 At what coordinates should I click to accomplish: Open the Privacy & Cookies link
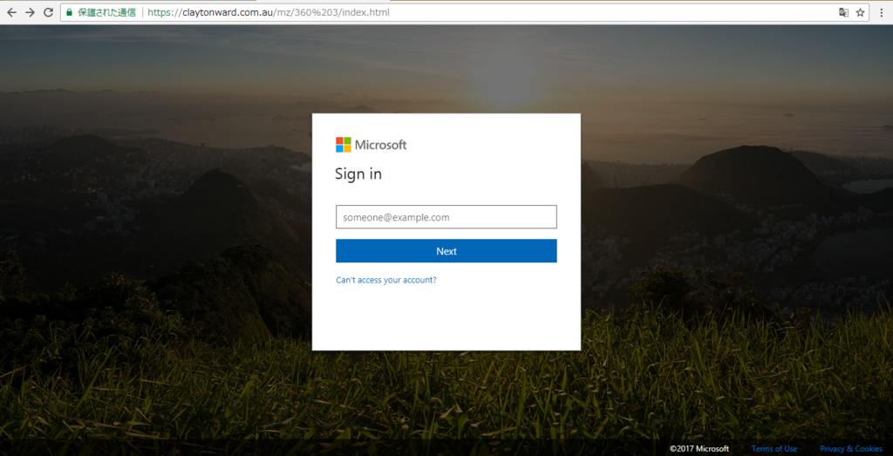tap(851, 449)
